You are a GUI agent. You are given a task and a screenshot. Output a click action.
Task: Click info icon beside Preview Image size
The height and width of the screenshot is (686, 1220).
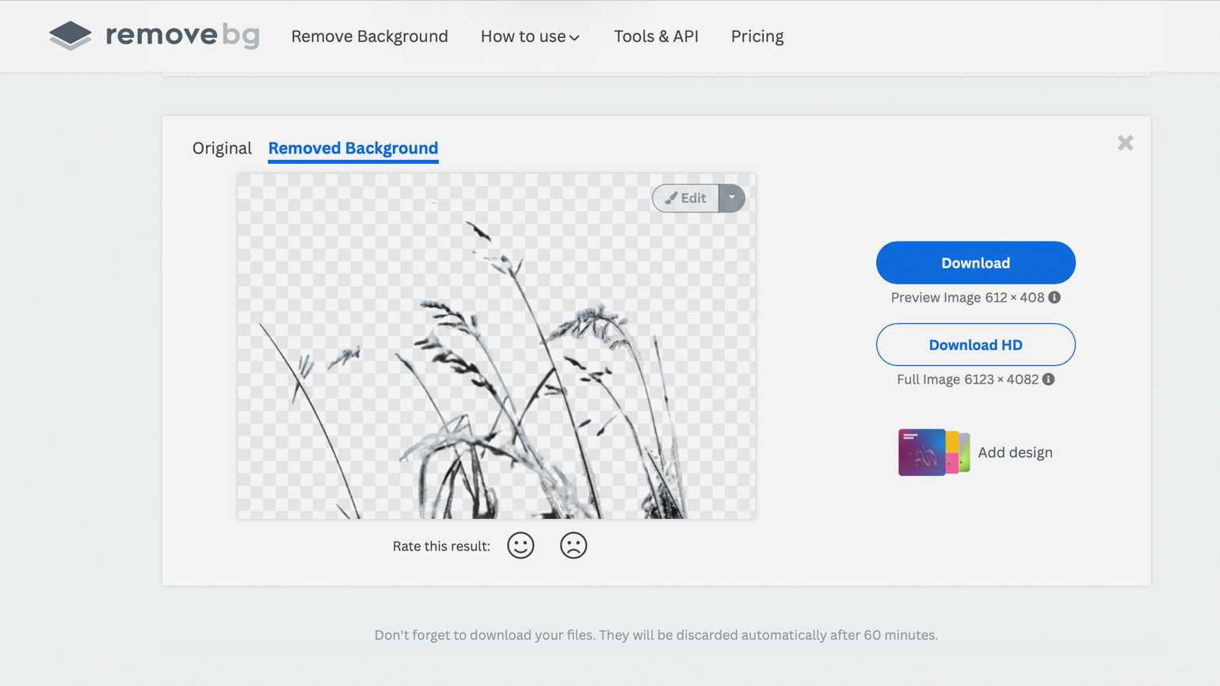tap(1054, 298)
